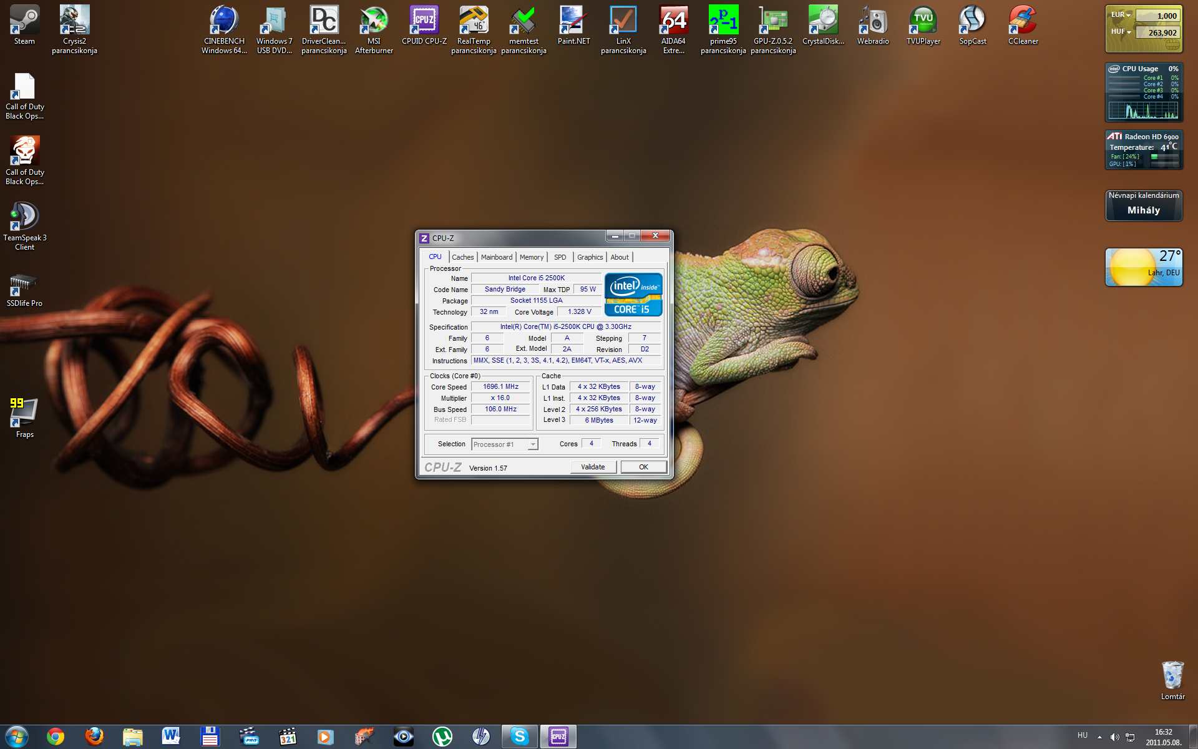1198x749 pixels.
Task: Switch to the Mainboard tab
Action: tap(496, 257)
